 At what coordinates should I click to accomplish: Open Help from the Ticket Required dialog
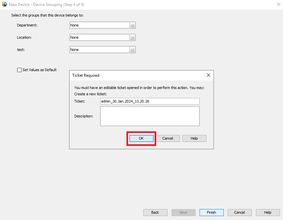(194, 138)
